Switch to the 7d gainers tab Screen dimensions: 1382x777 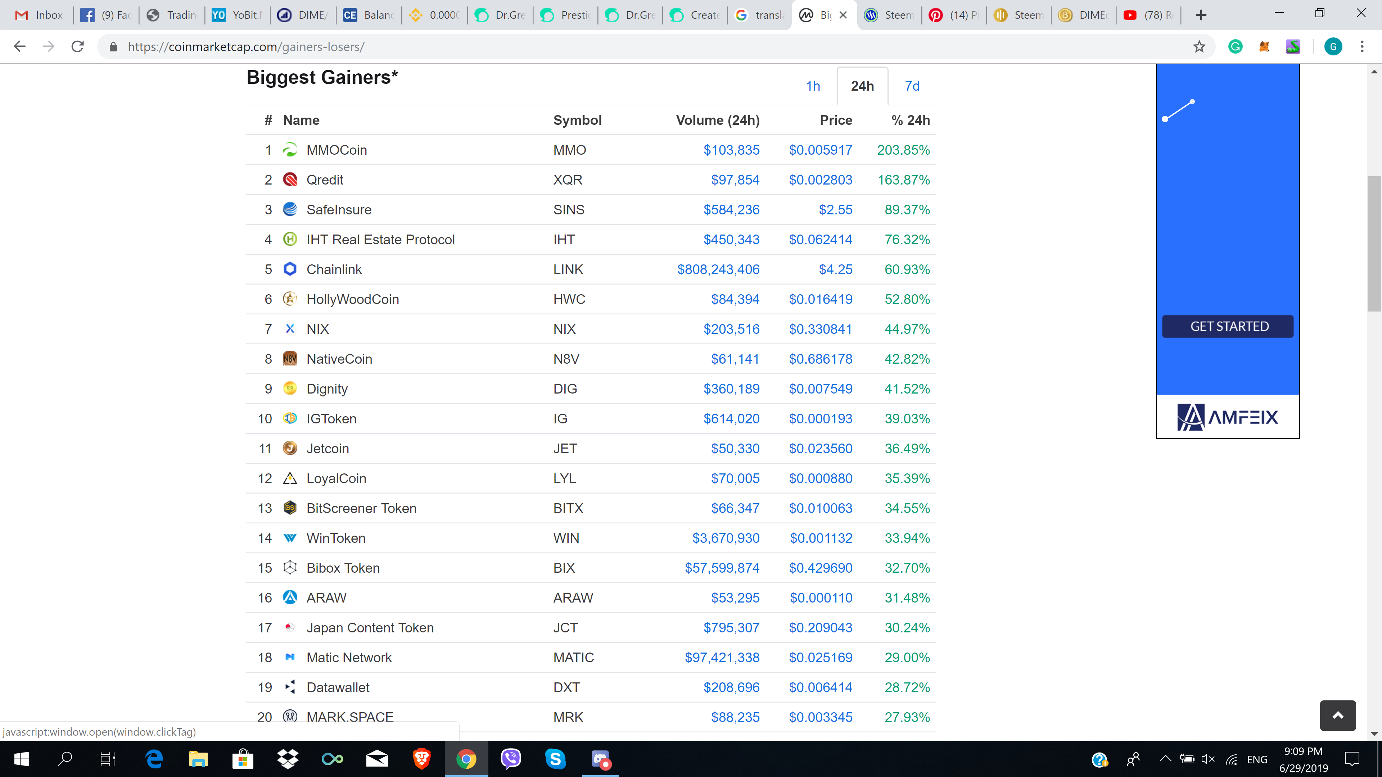[912, 86]
